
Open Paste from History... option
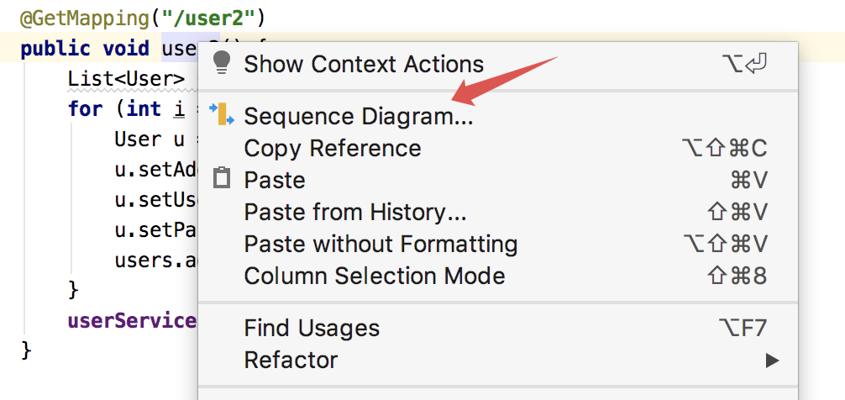pyautogui.click(x=355, y=213)
